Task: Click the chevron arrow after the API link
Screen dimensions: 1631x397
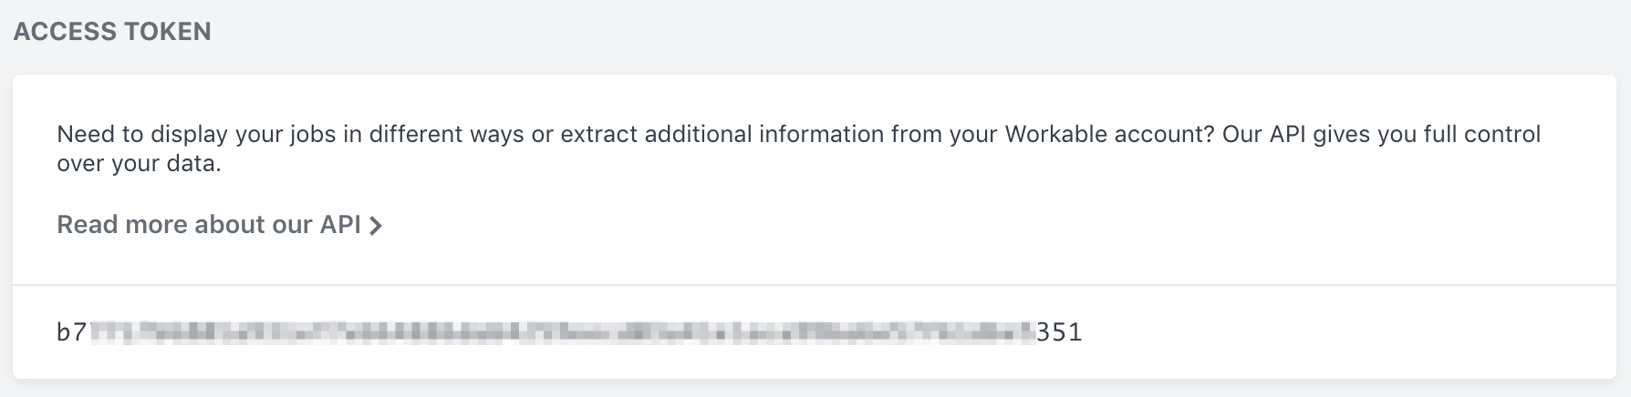Action: click(375, 226)
